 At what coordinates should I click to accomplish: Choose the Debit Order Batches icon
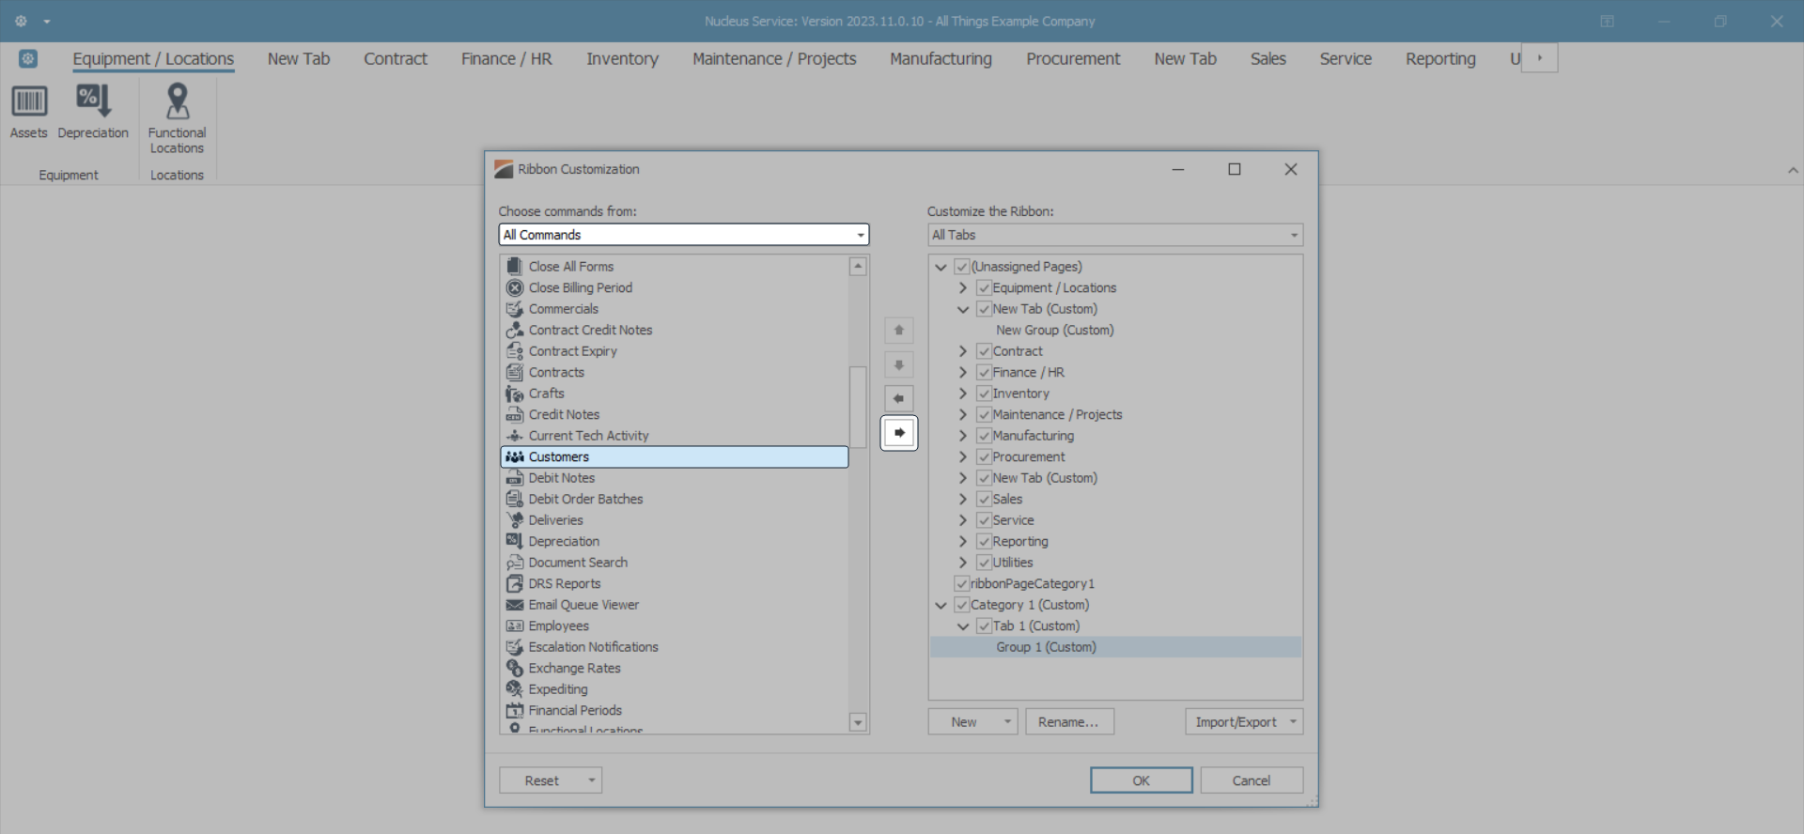515,499
